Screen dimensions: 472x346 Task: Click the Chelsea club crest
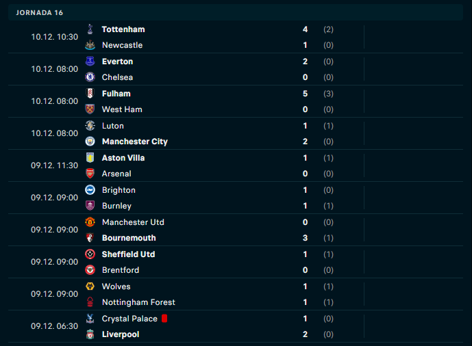[x=90, y=77]
